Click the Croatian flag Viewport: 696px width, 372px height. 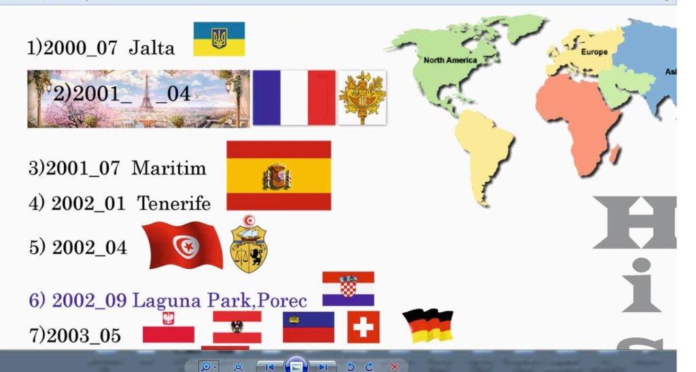pos(349,289)
